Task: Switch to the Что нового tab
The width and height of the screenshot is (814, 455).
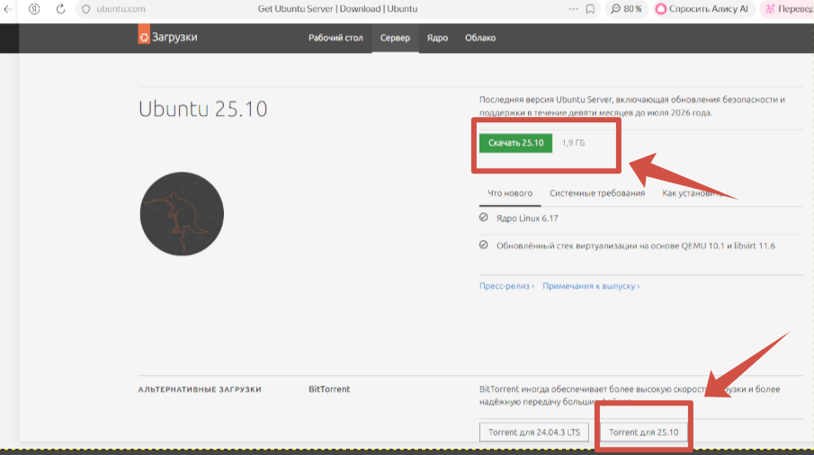Action: 510,193
